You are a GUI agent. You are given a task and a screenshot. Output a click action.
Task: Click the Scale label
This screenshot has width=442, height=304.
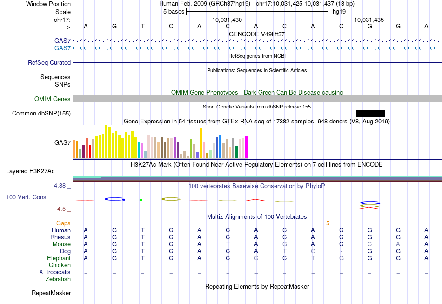coord(63,12)
